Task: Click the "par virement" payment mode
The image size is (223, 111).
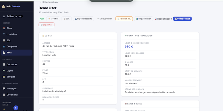Action: (x=131, y=83)
